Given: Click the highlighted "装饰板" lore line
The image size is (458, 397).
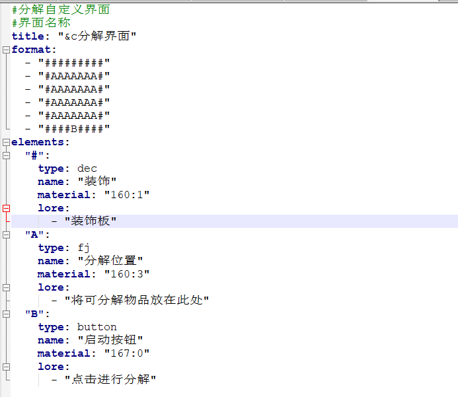Looking at the screenshot, I should (91, 221).
